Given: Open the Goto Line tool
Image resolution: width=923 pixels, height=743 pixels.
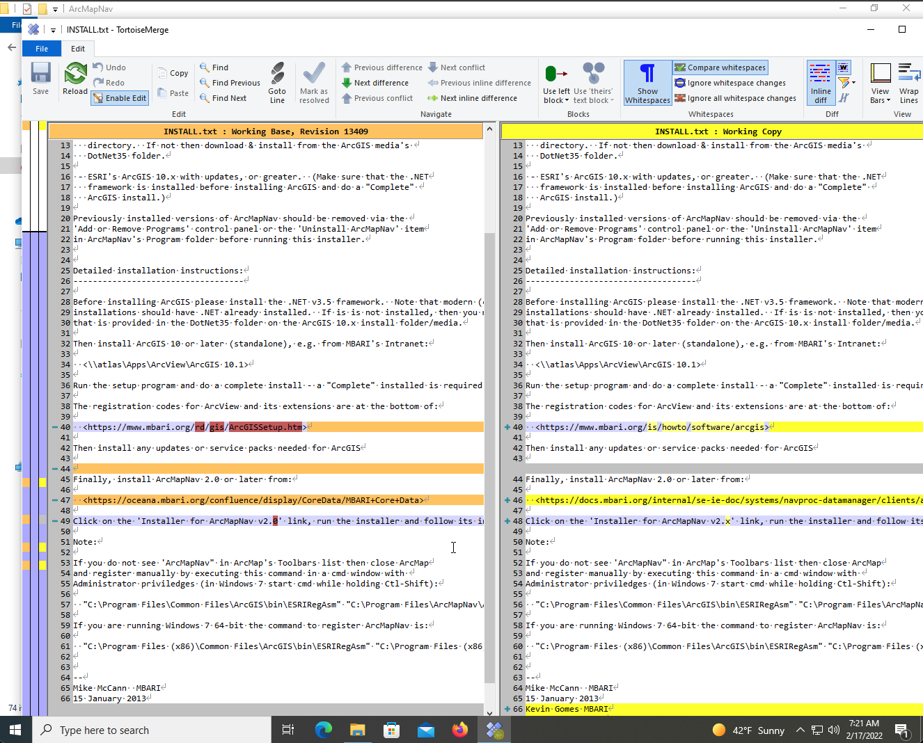Looking at the screenshot, I should pos(277,83).
